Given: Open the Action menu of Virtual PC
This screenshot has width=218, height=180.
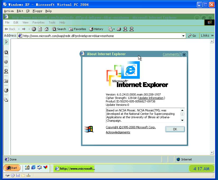Looking at the screenshot, I should [9, 11].
